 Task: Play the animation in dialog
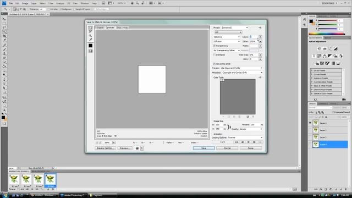tap(248, 142)
